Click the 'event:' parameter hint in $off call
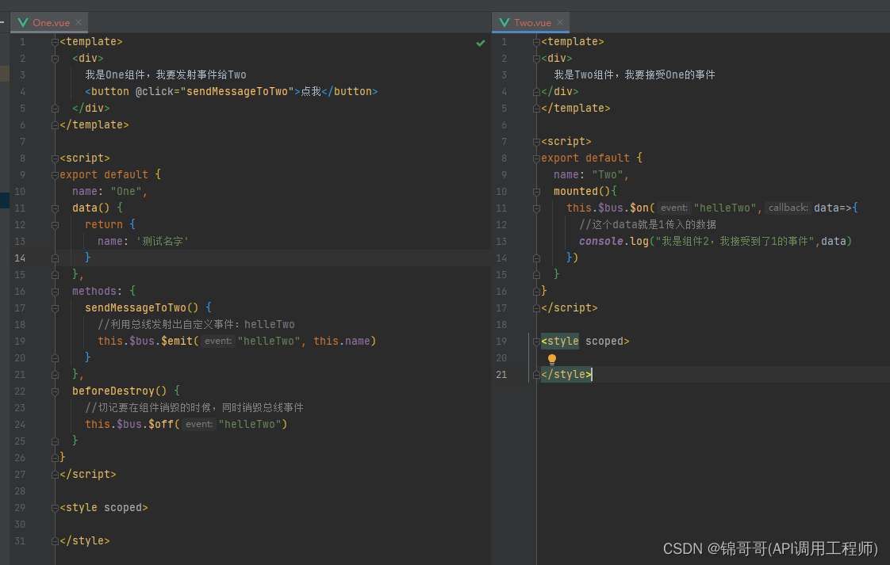The width and height of the screenshot is (890, 565). click(x=198, y=424)
